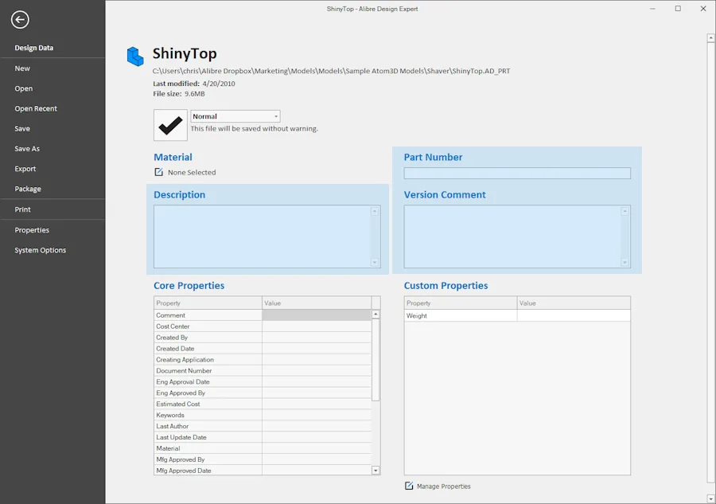Image resolution: width=716 pixels, height=504 pixels.
Task: Select the Eng Approved By row
Action: [263, 393]
